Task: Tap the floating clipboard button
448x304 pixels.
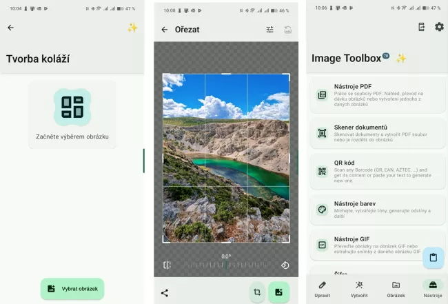Action: (x=433, y=257)
